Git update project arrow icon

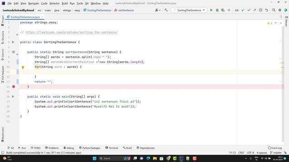pyautogui.click(x=243, y=10)
